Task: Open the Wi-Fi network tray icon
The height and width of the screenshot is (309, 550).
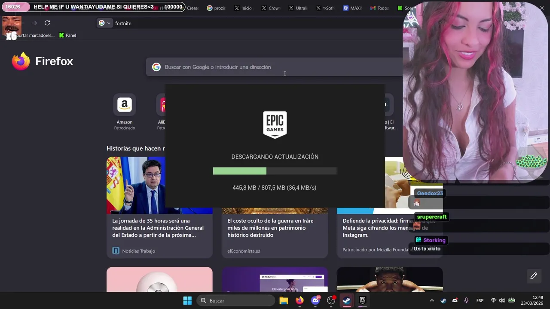Action: 493,300
